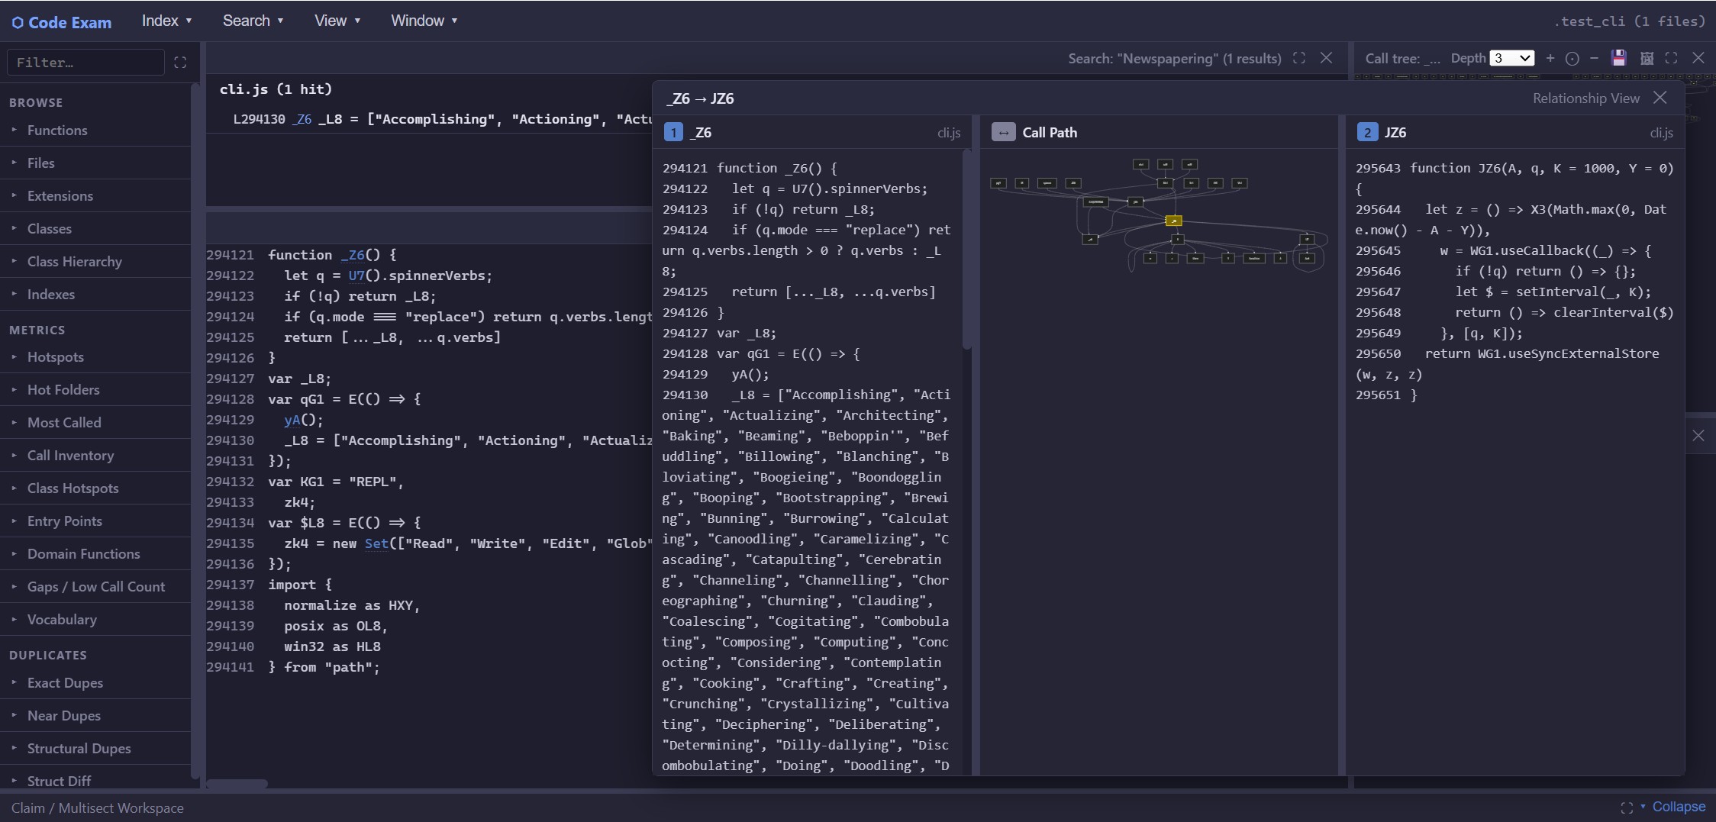Click the Collapse link in the bottom bar
The image size is (1716, 822).
(x=1679, y=807)
